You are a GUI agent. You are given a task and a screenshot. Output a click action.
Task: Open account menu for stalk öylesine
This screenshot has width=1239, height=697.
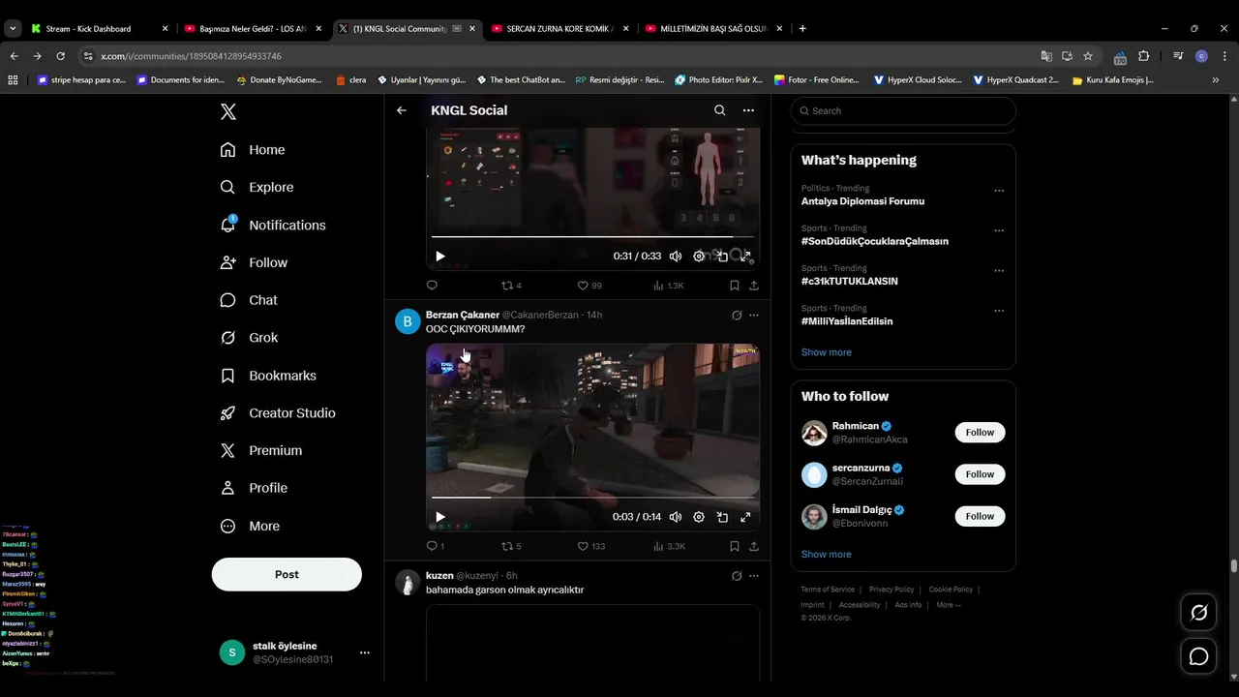pyautogui.click(x=365, y=652)
